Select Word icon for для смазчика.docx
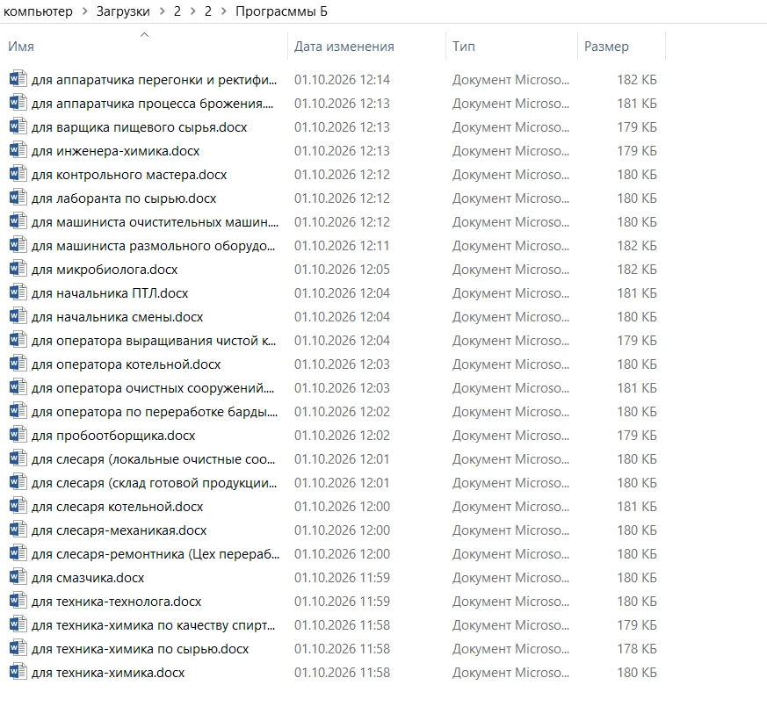The image size is (767, 714). click(x=18, y=577)
